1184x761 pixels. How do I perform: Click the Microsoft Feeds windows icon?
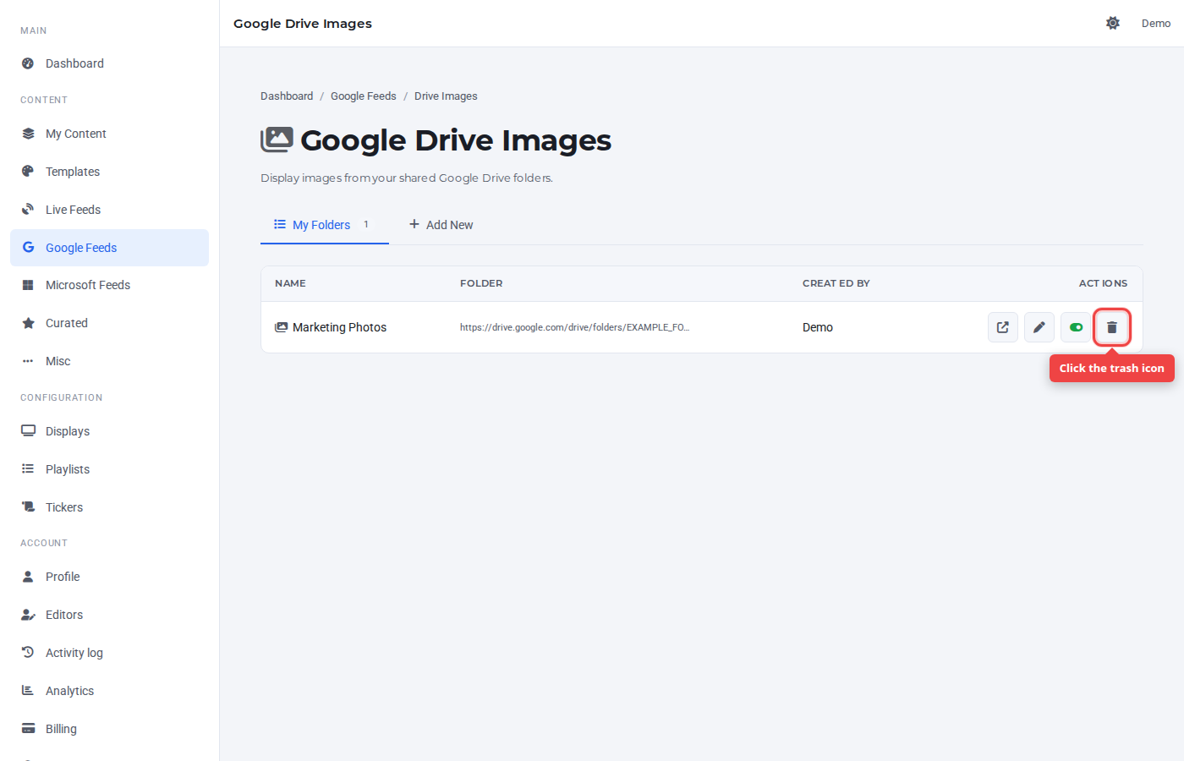click(28, 285)
